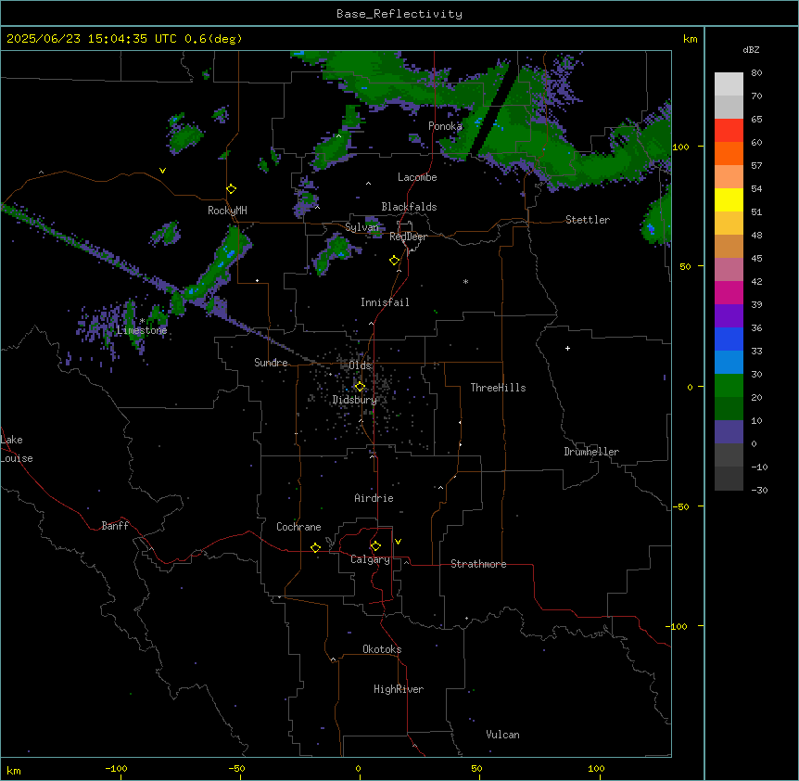Image resolution: width=799 pixels, height=781 pixels.
Task: Click the right axis 50 km tick label
Action: (685, 266)
